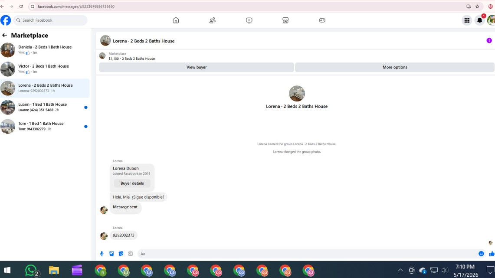
Task: Click the '$1,100 - 2 Beds 2 Baths House' listing text
Action: pos(131,59)
